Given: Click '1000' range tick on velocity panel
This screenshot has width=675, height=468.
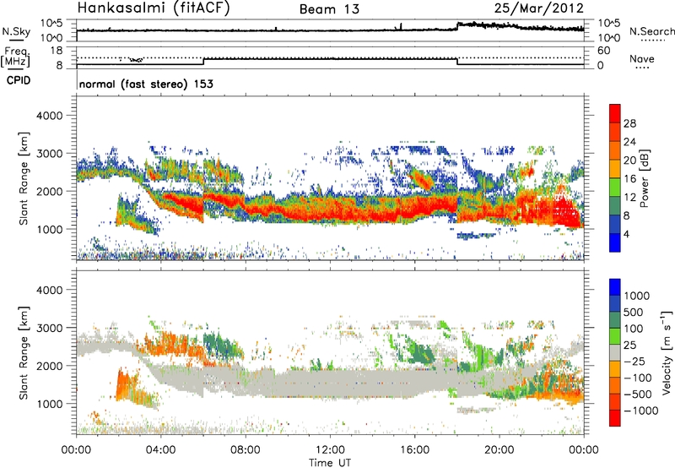Looking at the screenshot, I should click(50, 403).
